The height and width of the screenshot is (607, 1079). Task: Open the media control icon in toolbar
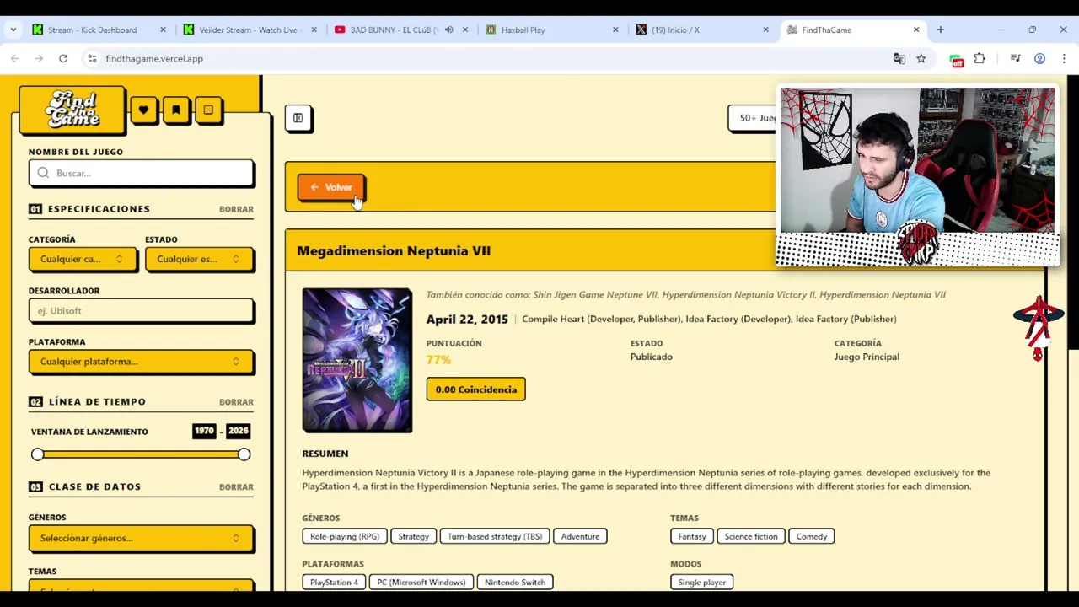pyautogui.click(x=1016, y=58)
